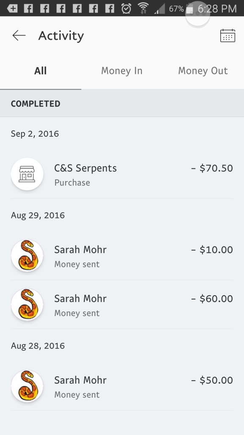Tap the signal strength icon in status bar

[x=159, y=8]
